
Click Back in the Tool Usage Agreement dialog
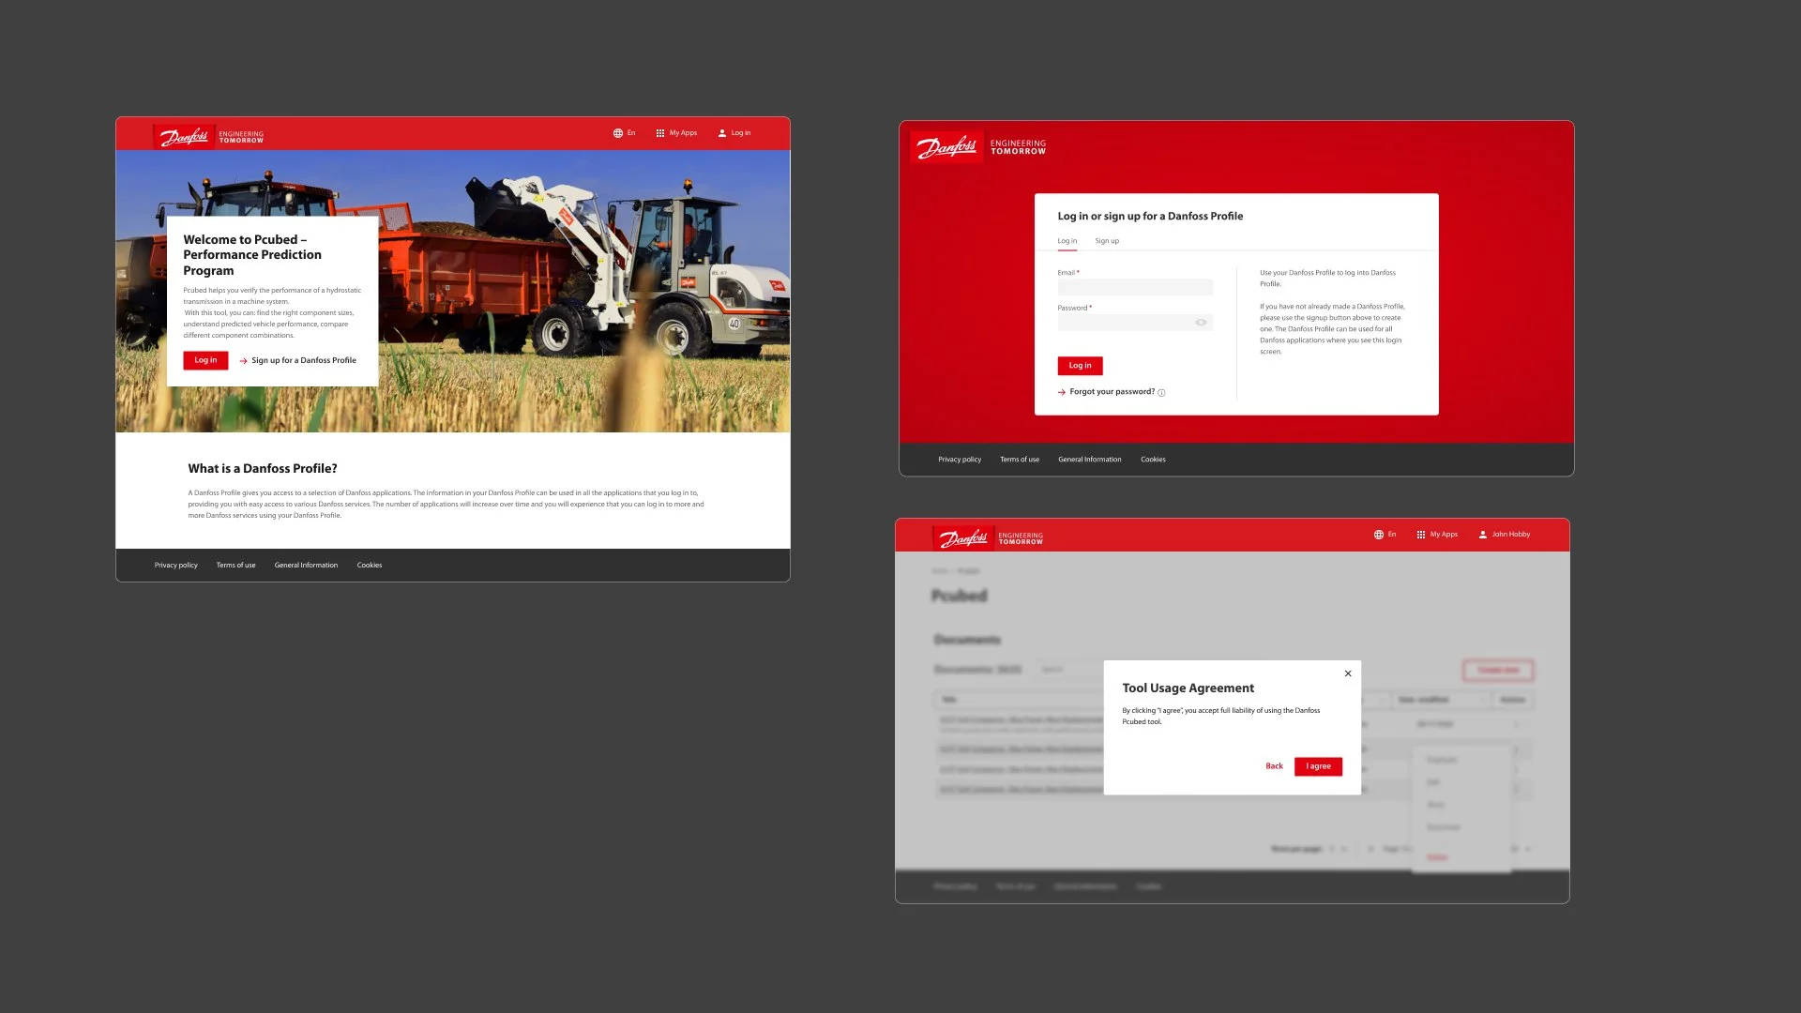pyautogui.click(x=1274, y=766)
